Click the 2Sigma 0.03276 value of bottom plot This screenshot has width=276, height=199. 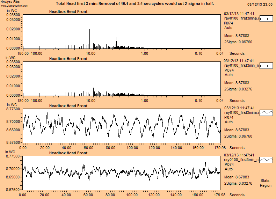pos(238,183)
